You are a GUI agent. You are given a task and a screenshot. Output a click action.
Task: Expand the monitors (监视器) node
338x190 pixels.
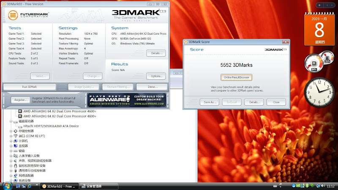11,146
